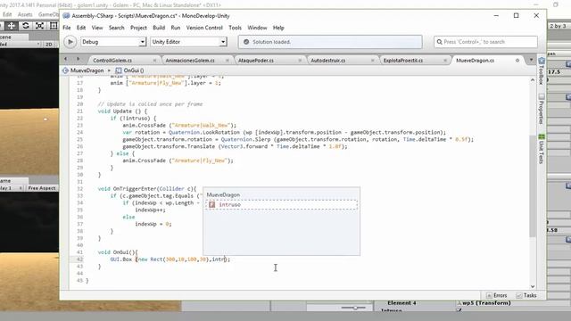Screen dimensions: 571x321
Task: Select Unity's Rotate tool
Action: (x=26, y=26)
